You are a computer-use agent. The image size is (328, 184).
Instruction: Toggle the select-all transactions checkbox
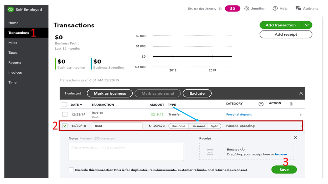[x=65, y=104]
